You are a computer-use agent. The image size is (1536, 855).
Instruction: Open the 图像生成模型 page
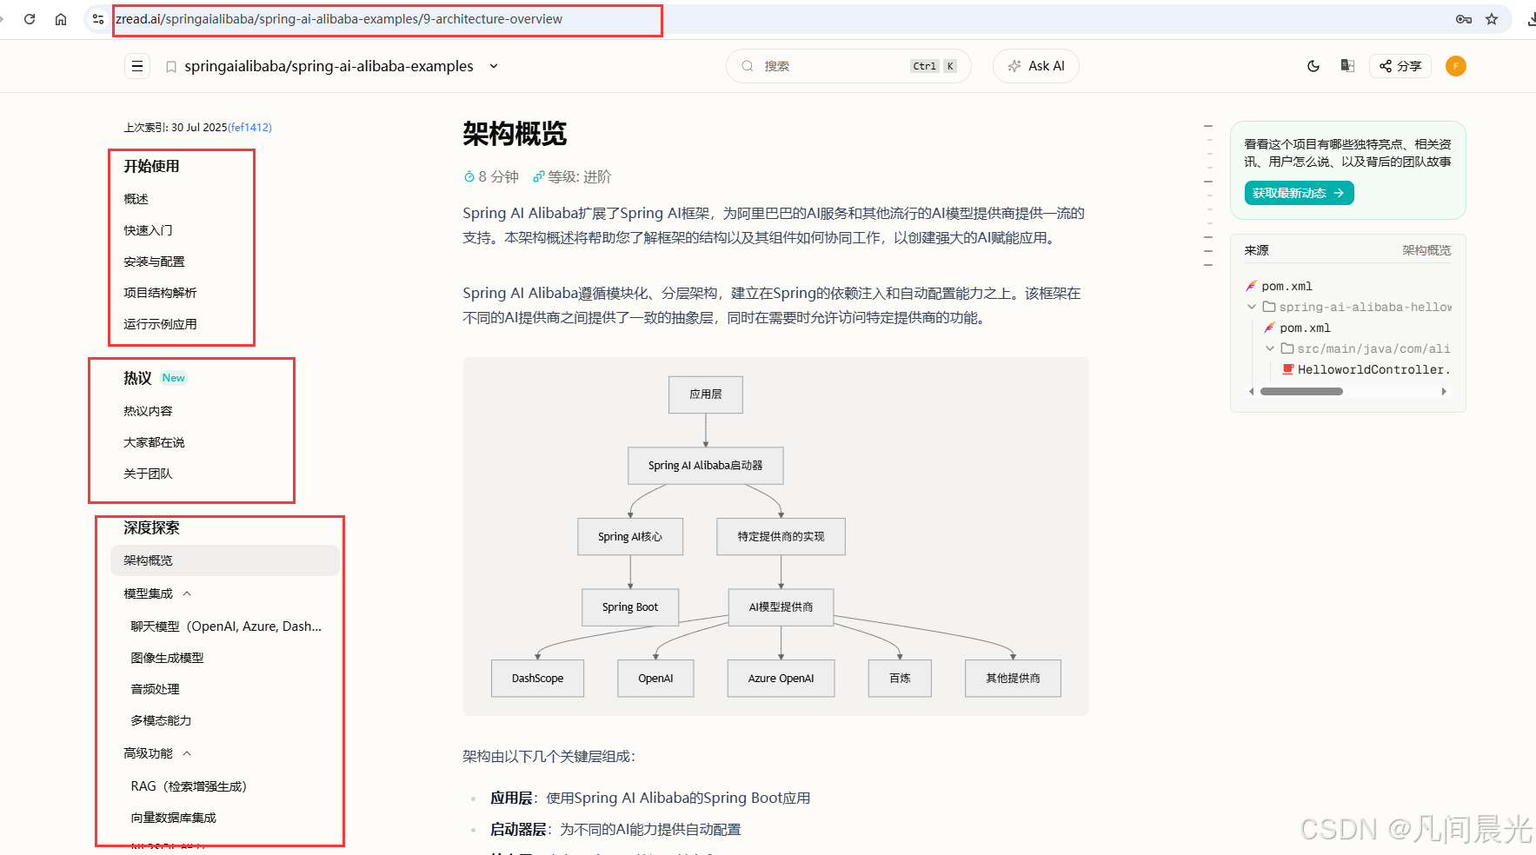pyautogui.click(x=167, y=658)
